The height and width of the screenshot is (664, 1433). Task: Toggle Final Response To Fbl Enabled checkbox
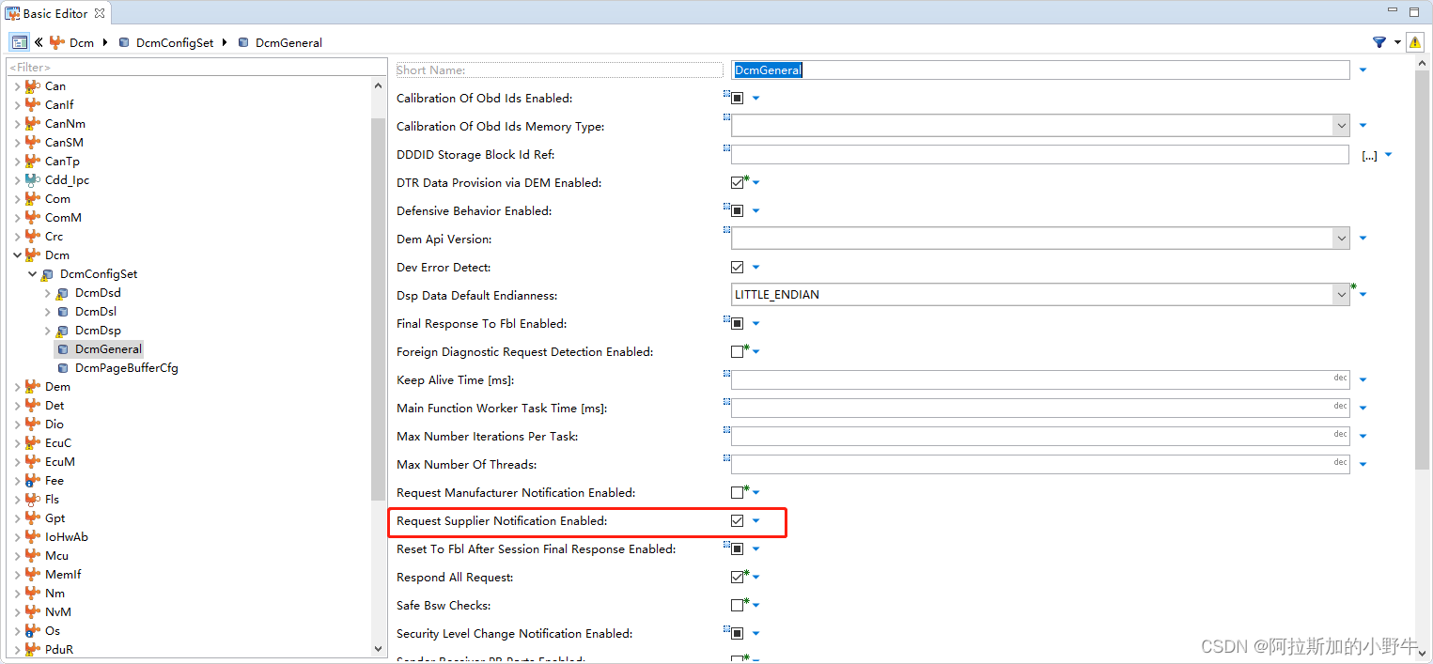coord(737,324)
